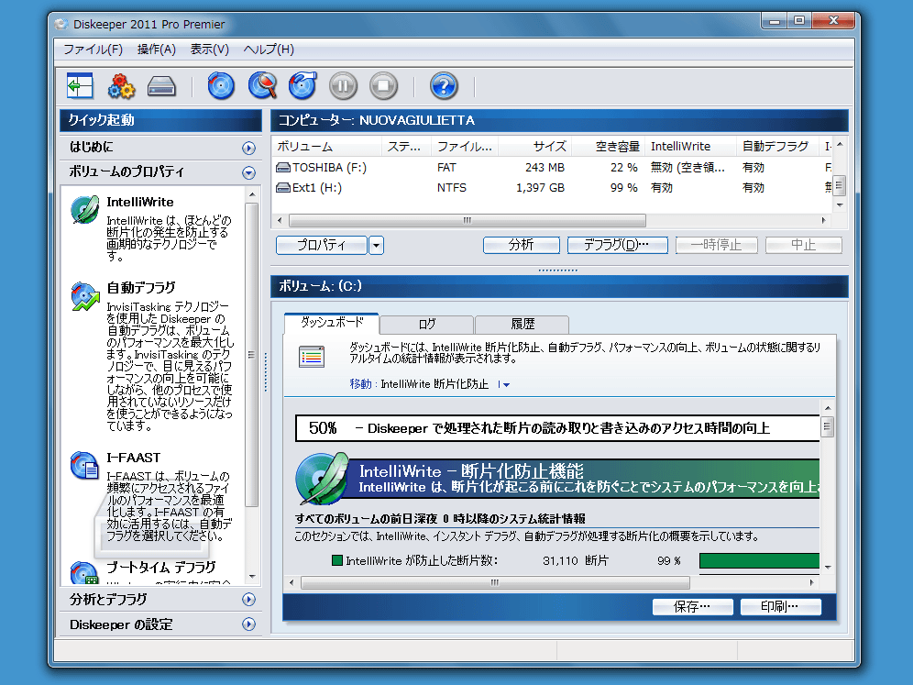913x685 pixels.
Task: Collapse the ボリュームのプロパティ section
Action: [248, 173]
